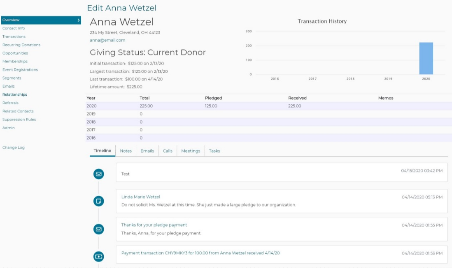Open Memberships in the sidebar

(x=15, y=62)
